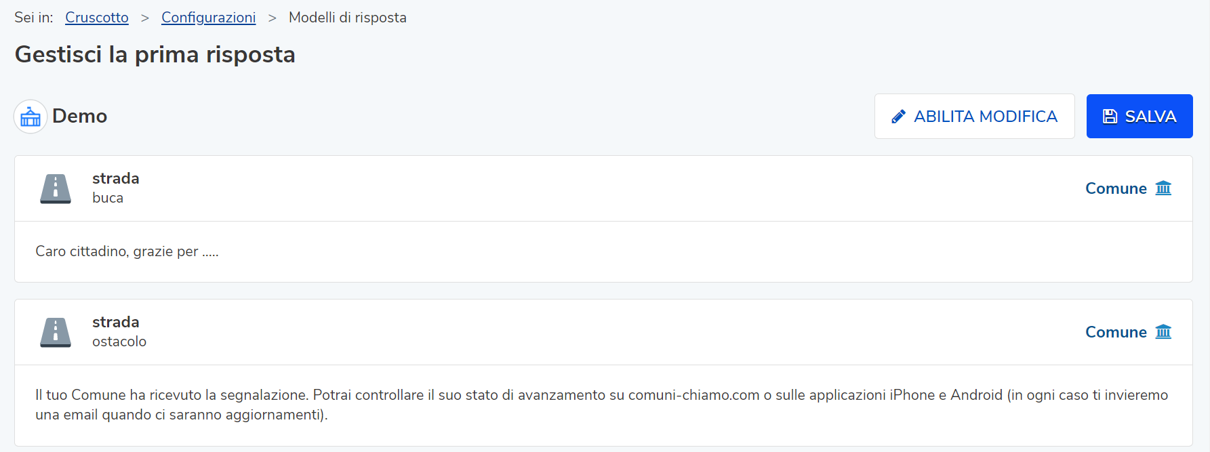
Task: Click the Demo organization building icon
Action: (31, 117)
